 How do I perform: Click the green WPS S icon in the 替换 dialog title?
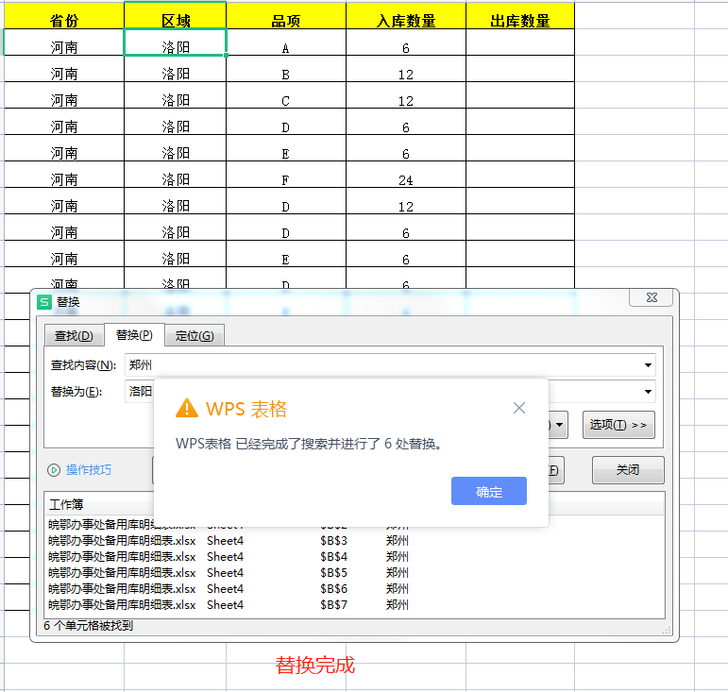point(44,302)
